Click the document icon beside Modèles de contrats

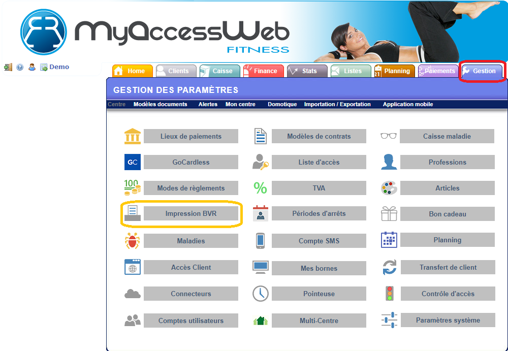coord(261,136)
